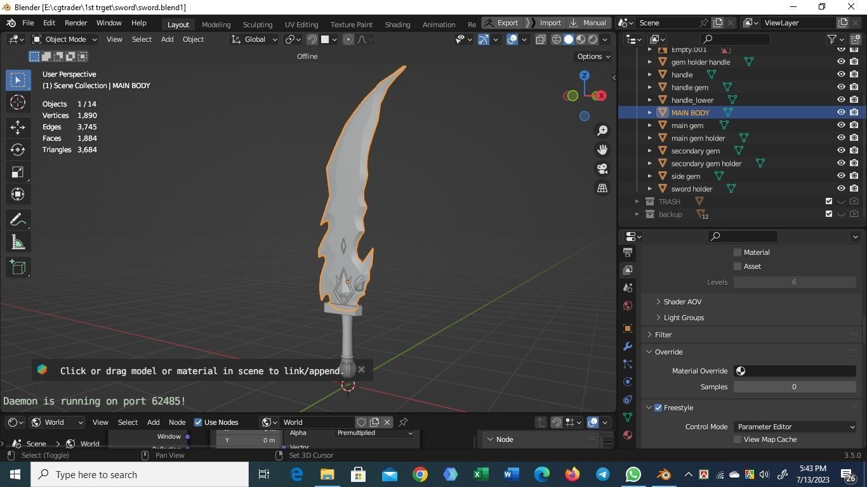
Task: Enable the Asset checkbox
Action: click(x=738, y=266)
